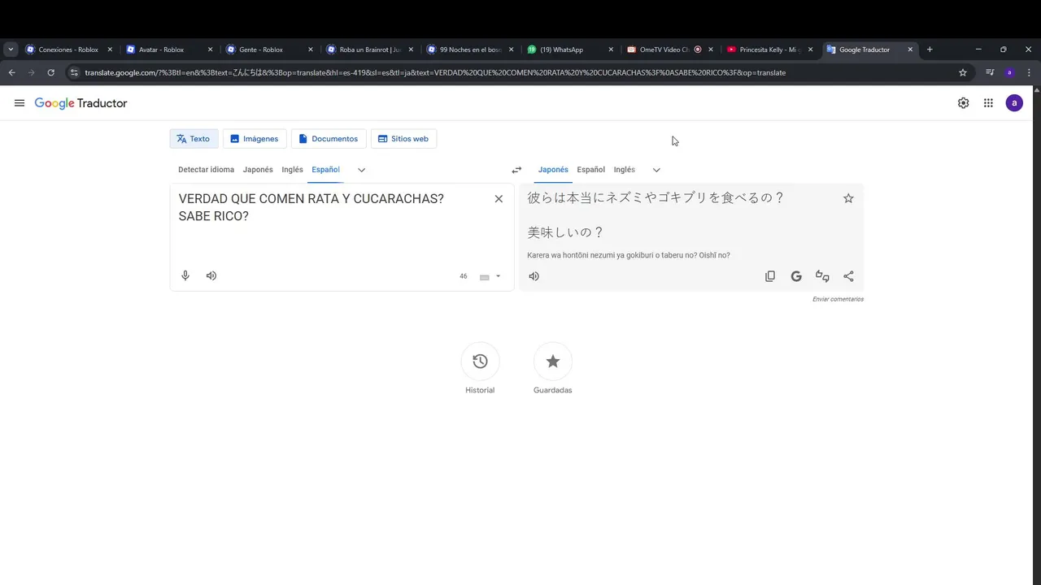The image size is (1041, 585).
Task: Reload the current page
Action: point(50,72)
